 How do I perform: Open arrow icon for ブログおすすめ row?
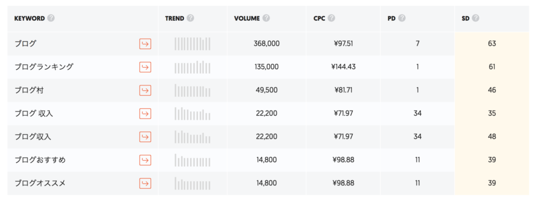[145, 160]
